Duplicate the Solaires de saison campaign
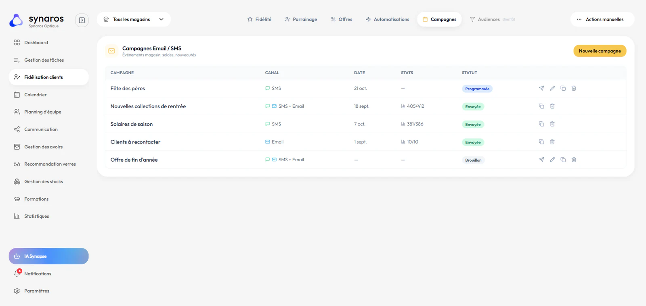The image size is (646, 306). coord(541,124)
